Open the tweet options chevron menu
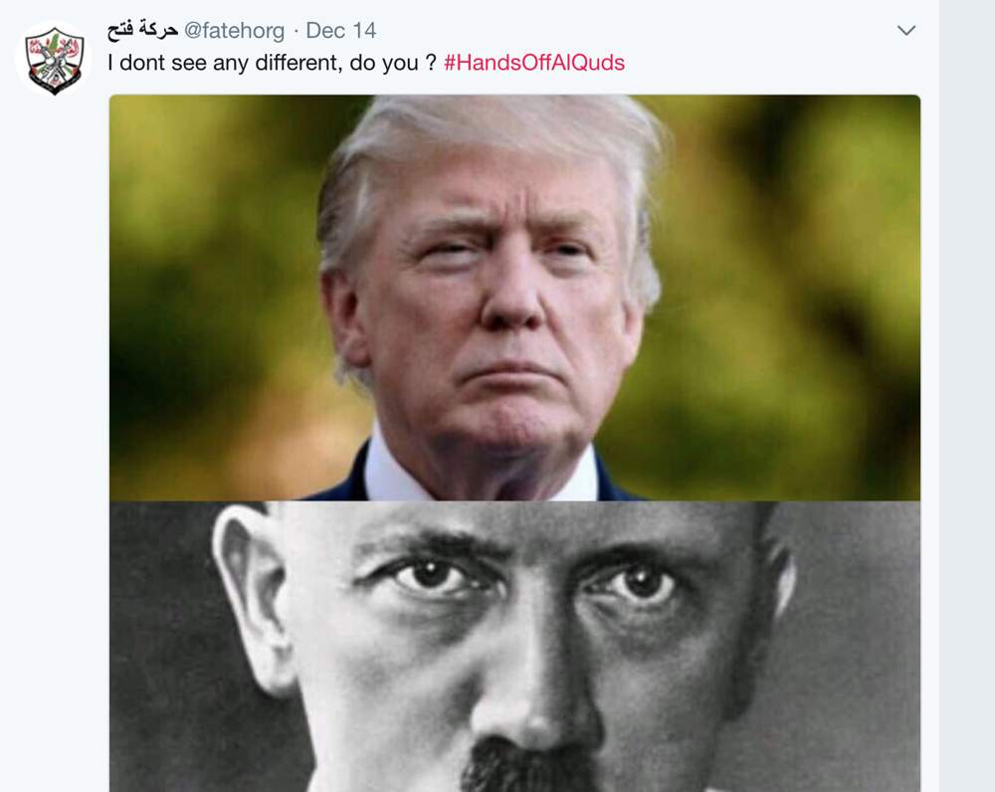 [906, 30]
